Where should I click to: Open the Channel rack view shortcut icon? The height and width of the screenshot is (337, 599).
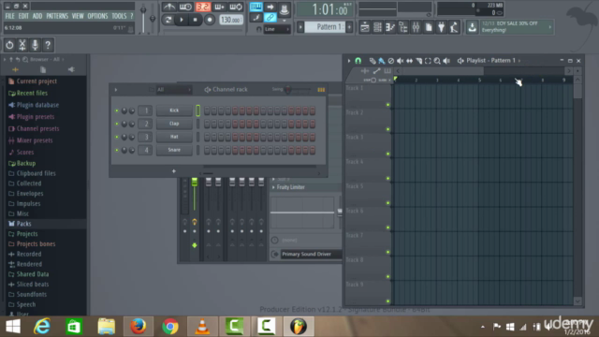point(377,27)
